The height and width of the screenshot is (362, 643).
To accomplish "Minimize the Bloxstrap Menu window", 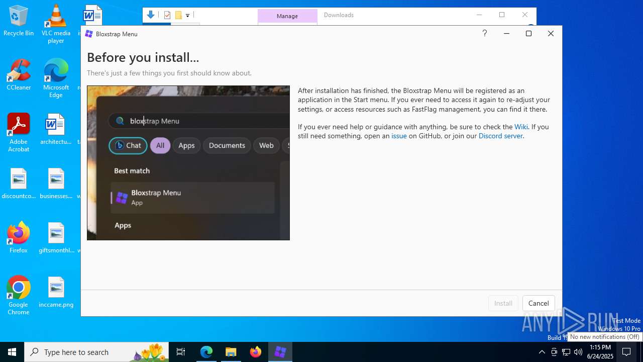I will click(506, 33).
